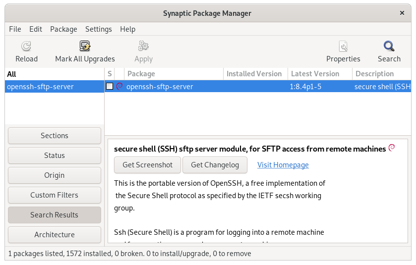Toggle the openssh-sftp-server status checkbox
This screenshot has width=416, height=265.
pyautogui.click(x=110, y=86)
